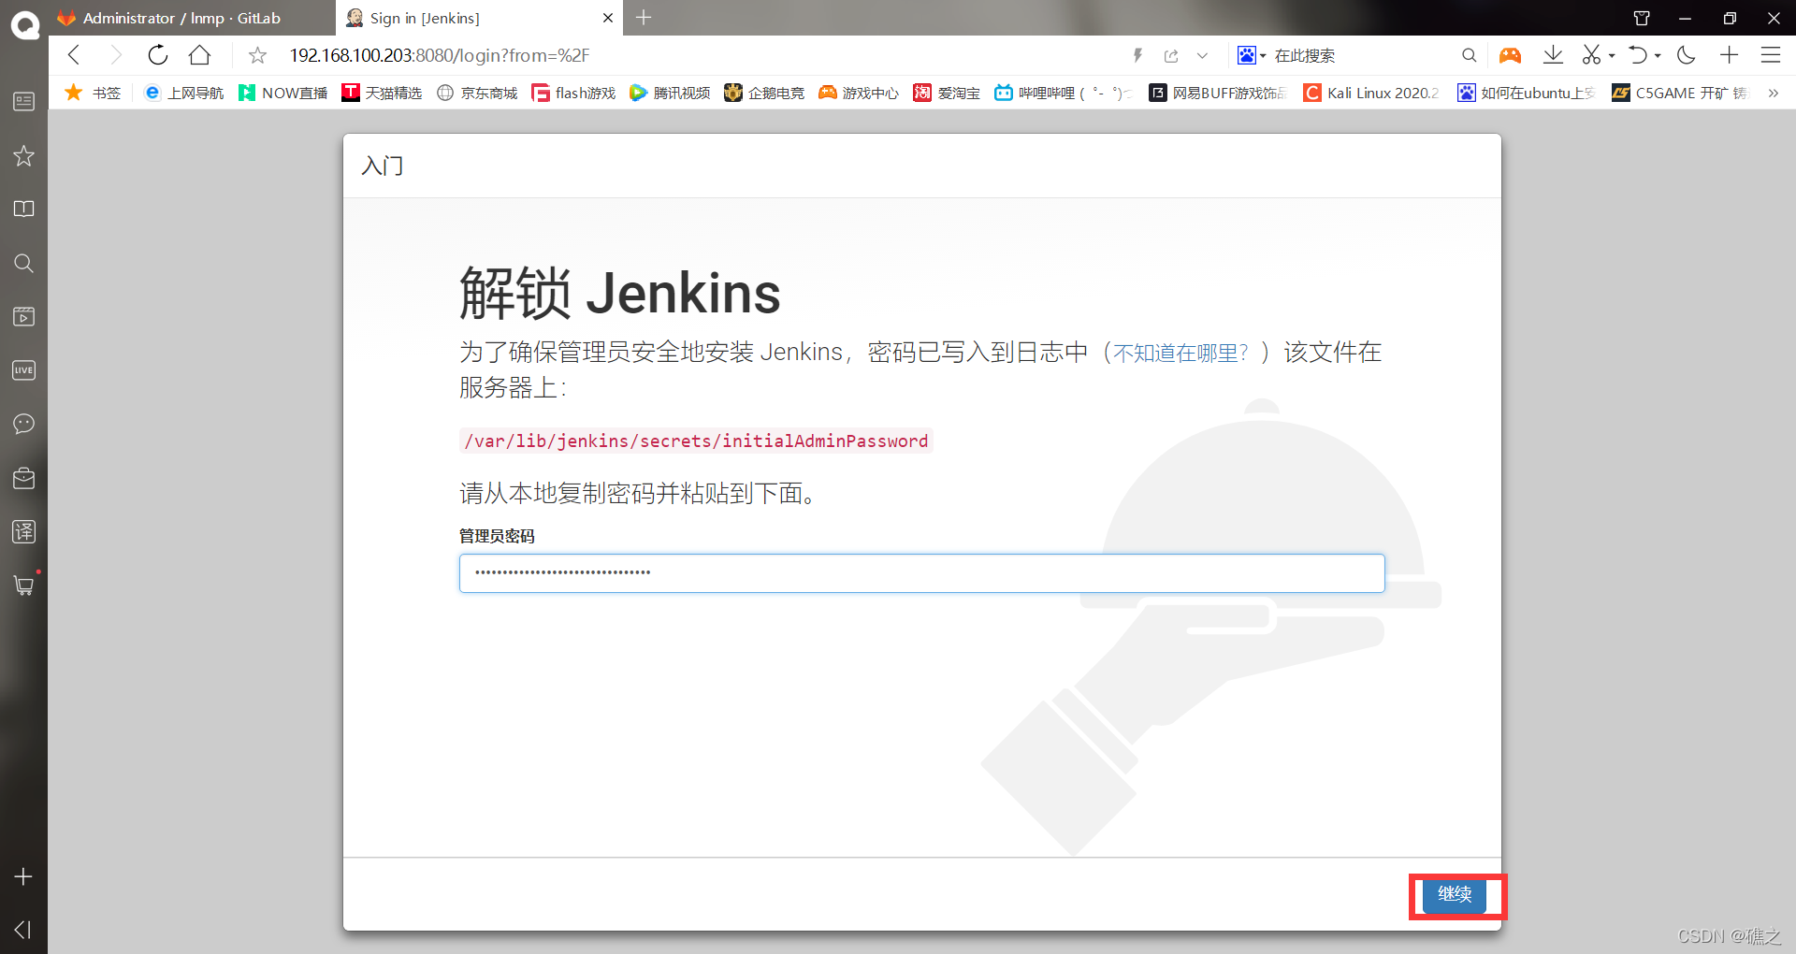Image resolution: width=1796 pixels, height=954 pixels.
Task: Open the 如何在ubuntu上 bookmark
Action: (1527, 93)
